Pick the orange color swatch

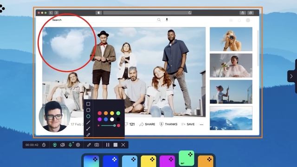tap(106, 113)
